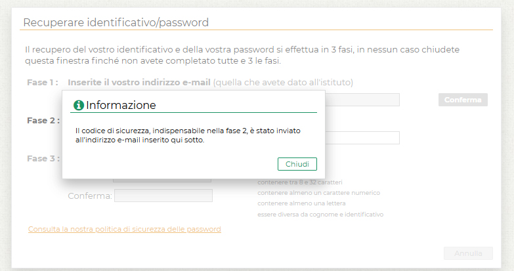Click the green information icon
The height and width of the screenshot is (271, 514).
pos(79,105)
